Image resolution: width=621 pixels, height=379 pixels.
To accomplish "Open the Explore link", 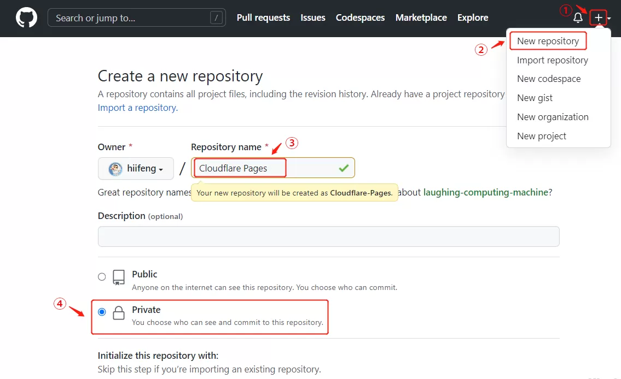I will coord(473,18).
